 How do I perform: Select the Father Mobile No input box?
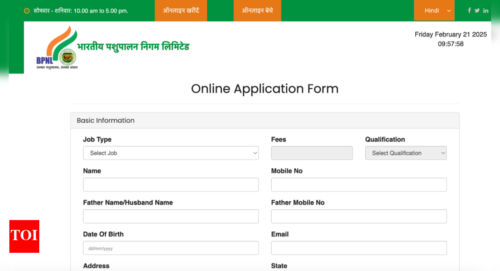coord(358,216)
